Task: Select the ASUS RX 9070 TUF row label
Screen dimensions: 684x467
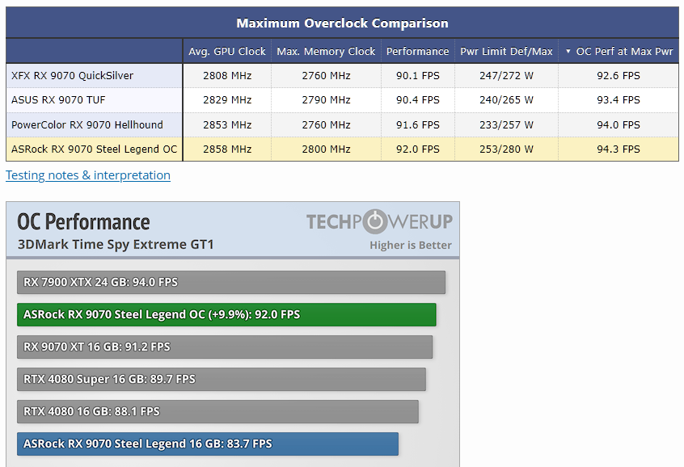Action: 95,100
